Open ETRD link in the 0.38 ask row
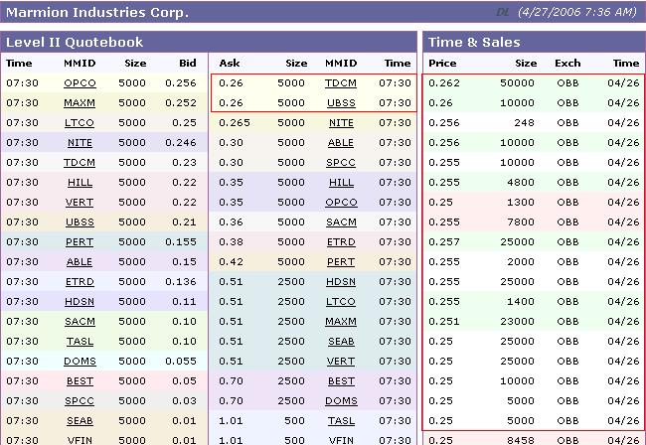Image resolution: width=646 pixels, height=445 pixels. [341, 242]
